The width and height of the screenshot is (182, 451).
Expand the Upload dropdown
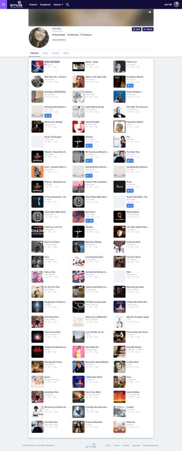coord(58,4)
